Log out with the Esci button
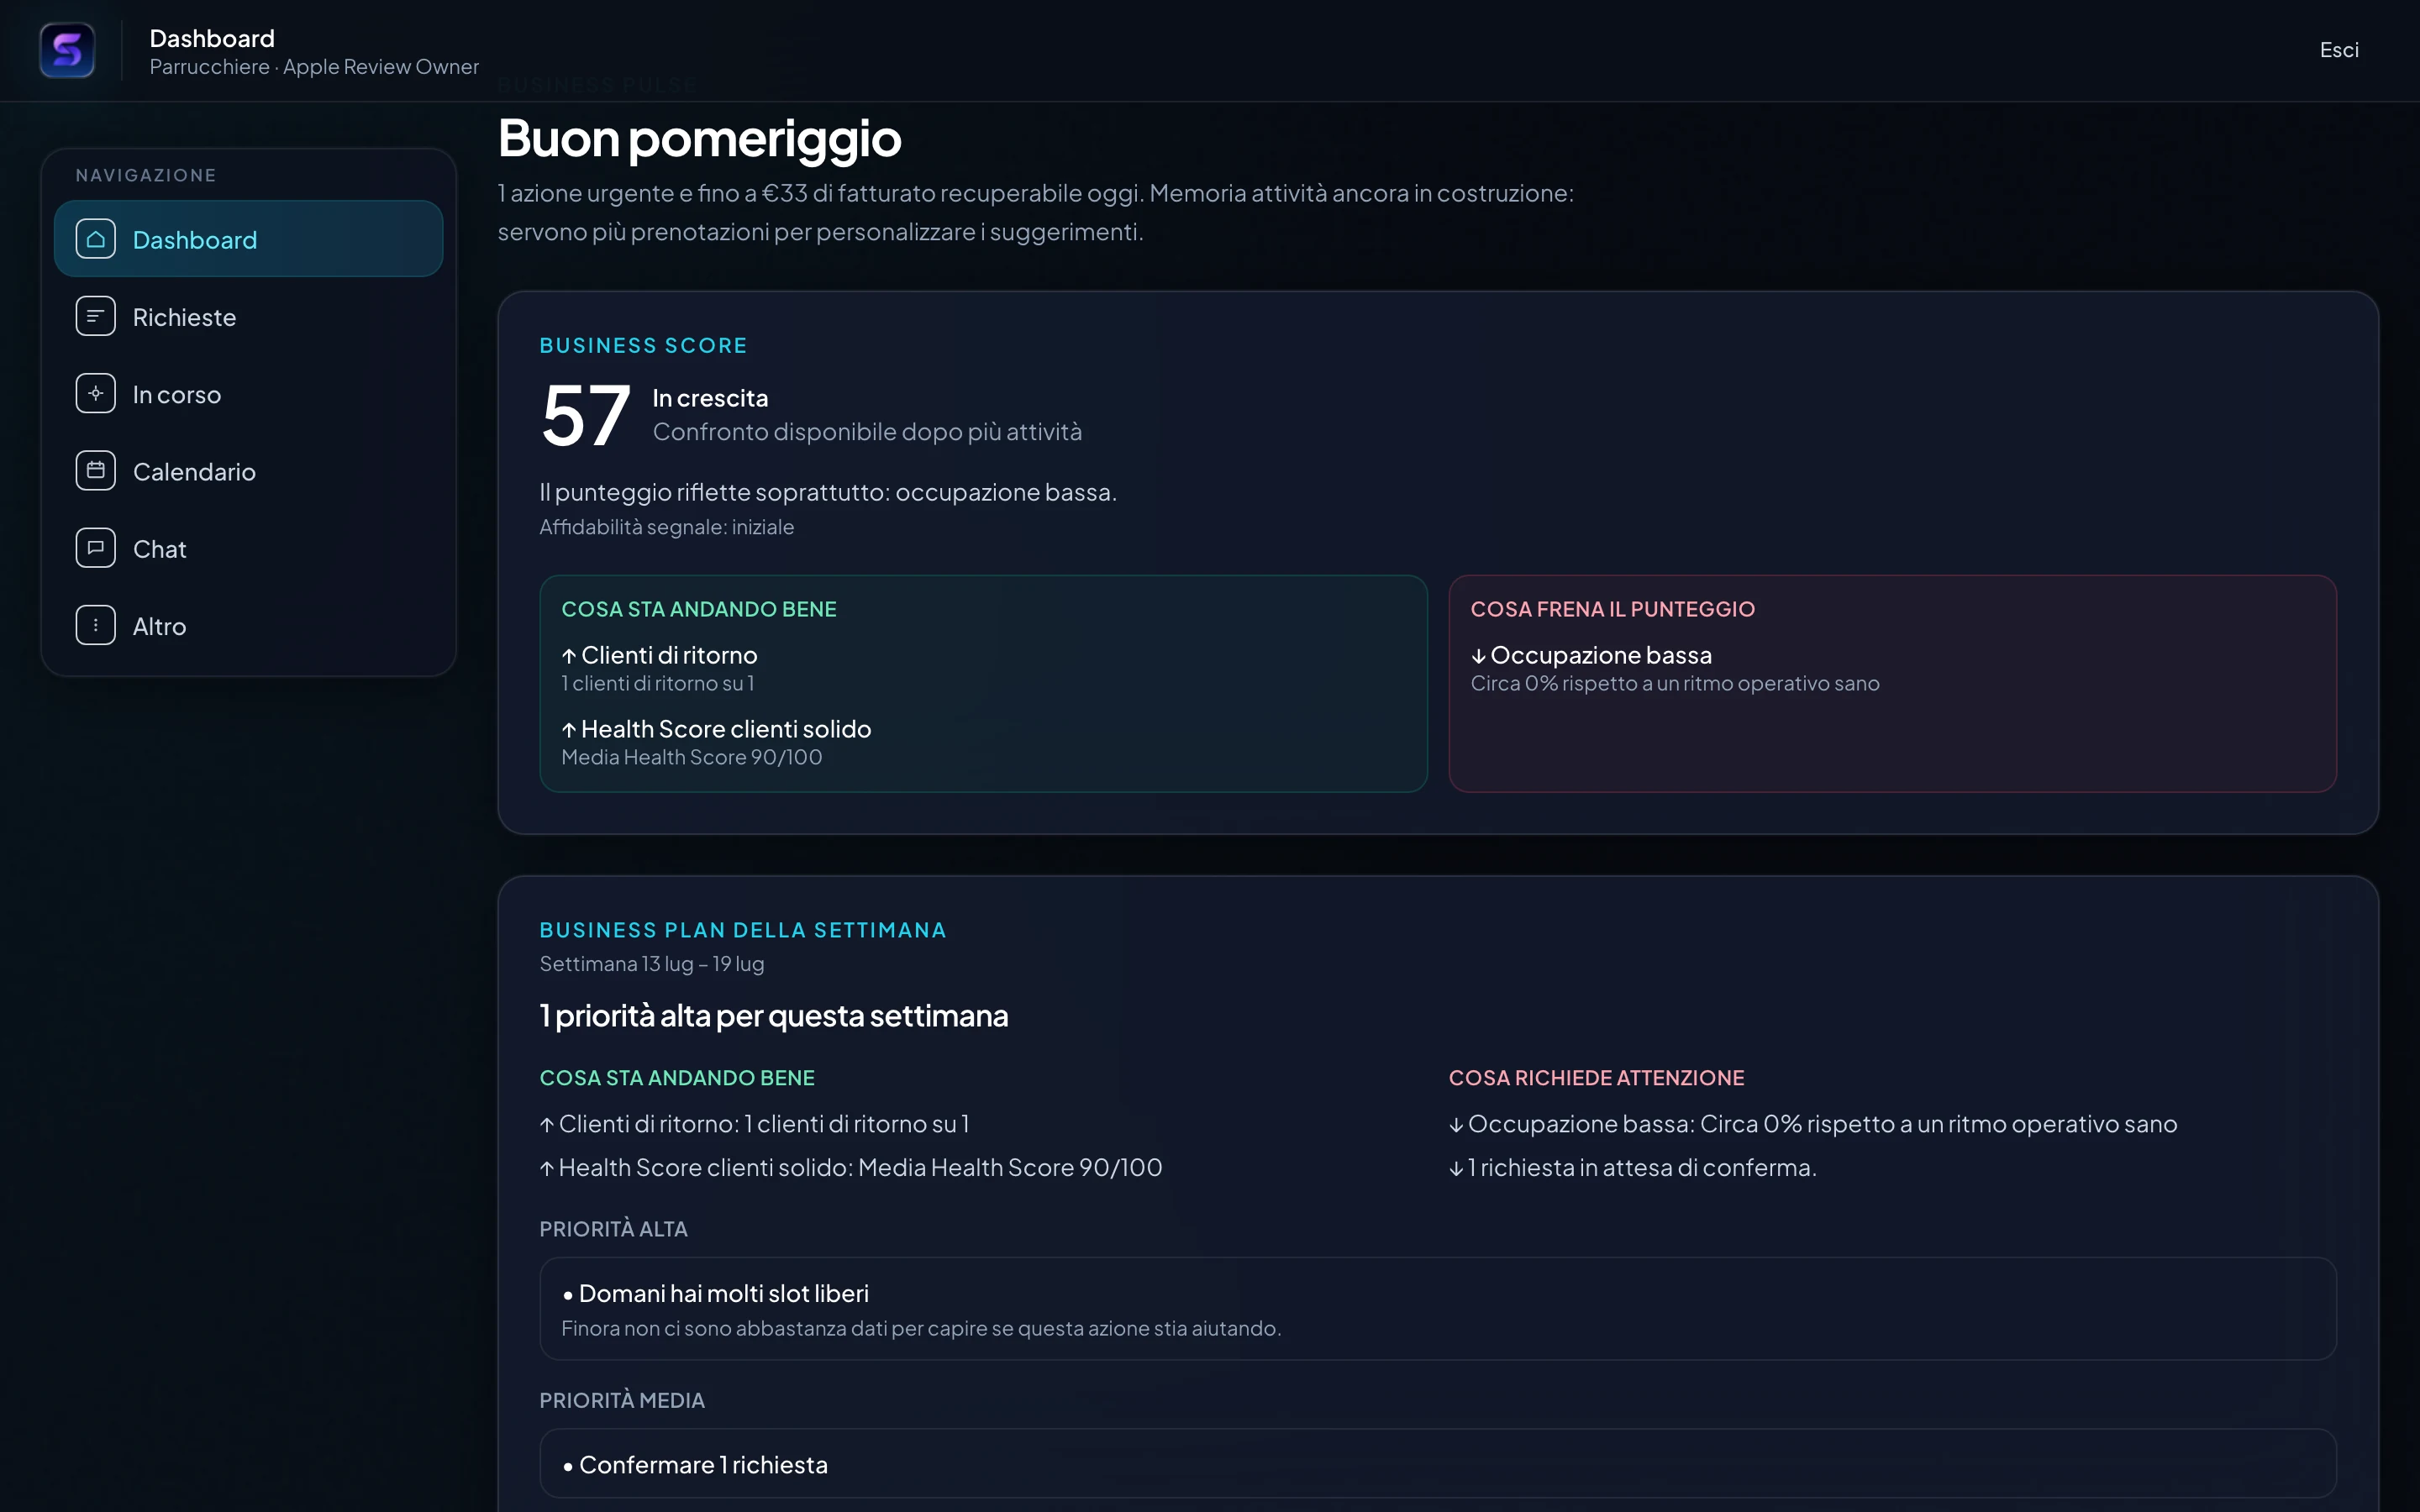Screen dimensions: 2420x1512 coord(2338,50)
